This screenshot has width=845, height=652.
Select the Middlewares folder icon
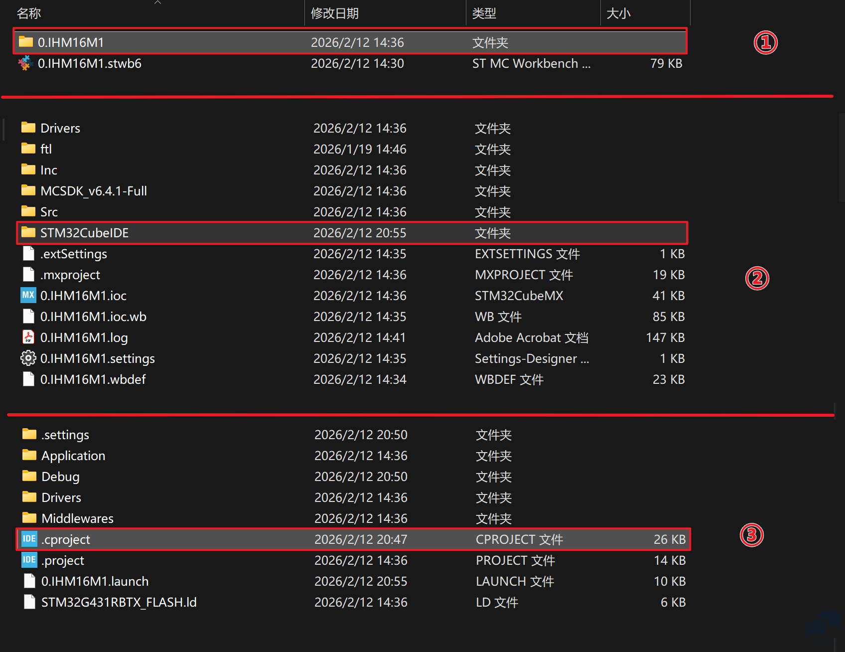[29, 518]
